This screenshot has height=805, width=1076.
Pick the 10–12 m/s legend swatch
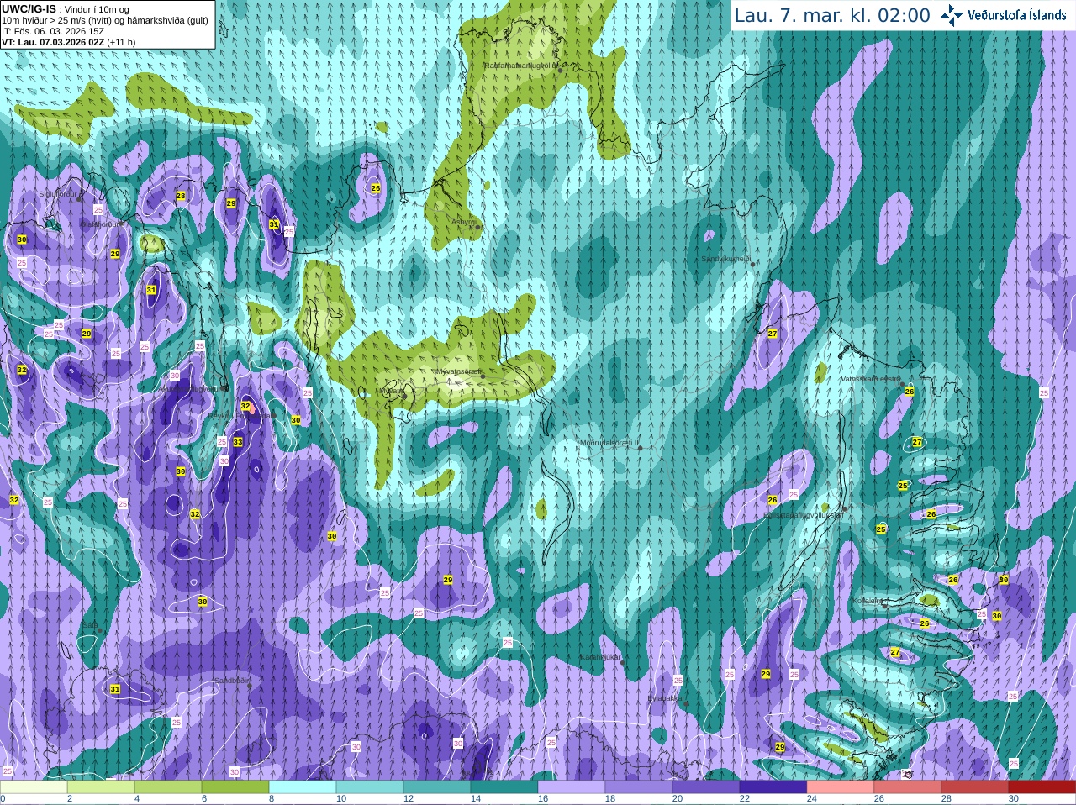370,787
